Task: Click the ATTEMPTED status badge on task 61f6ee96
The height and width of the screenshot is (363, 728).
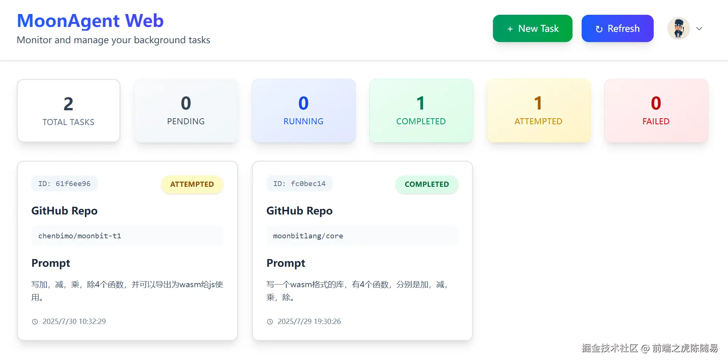Action: pos(192,184)
